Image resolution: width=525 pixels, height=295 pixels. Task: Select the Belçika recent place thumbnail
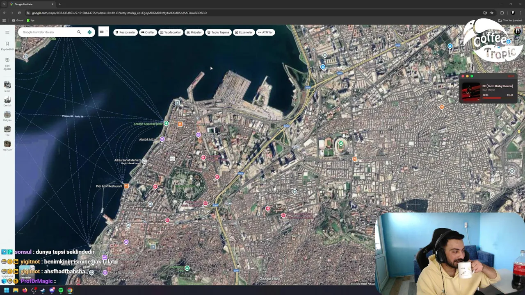[7, 114]
